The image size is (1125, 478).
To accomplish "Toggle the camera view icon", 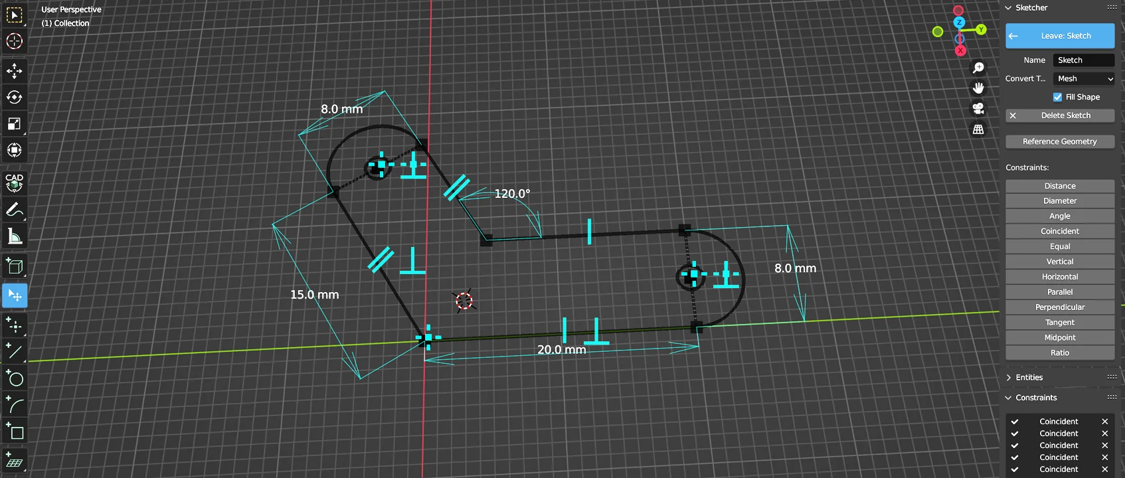I will click(978, 109).
